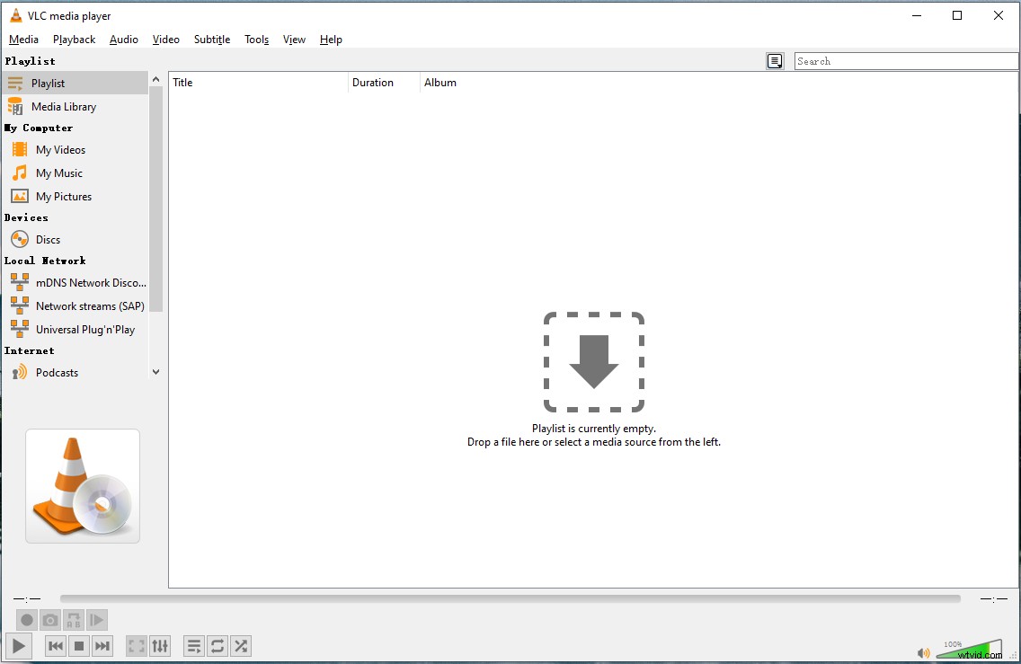Sort playlist by Duration column
The height and width of the screenshot is (664, 1021).
pyautogui.click(x=373, y=82)
